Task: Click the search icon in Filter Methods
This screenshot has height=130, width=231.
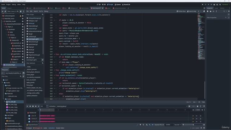Action: (43, 63)
